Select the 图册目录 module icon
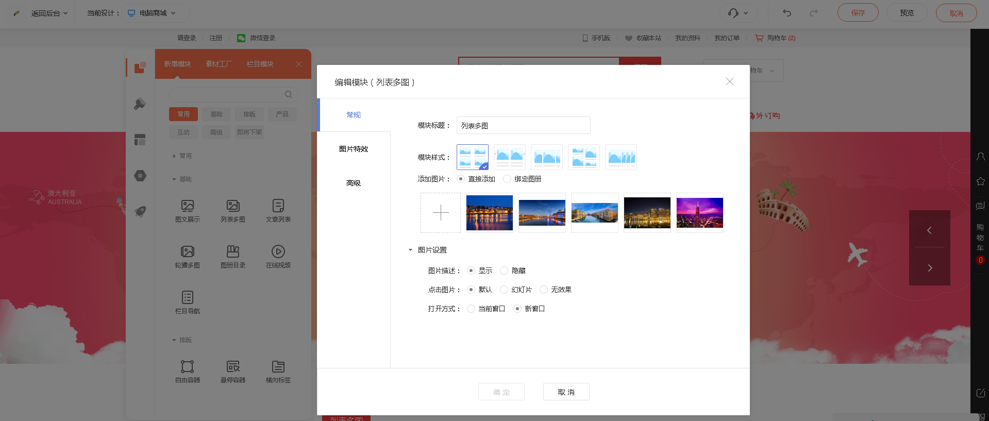 (x=233, y=251)
